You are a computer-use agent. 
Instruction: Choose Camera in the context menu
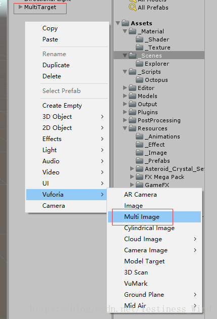[x=67, y=206]
